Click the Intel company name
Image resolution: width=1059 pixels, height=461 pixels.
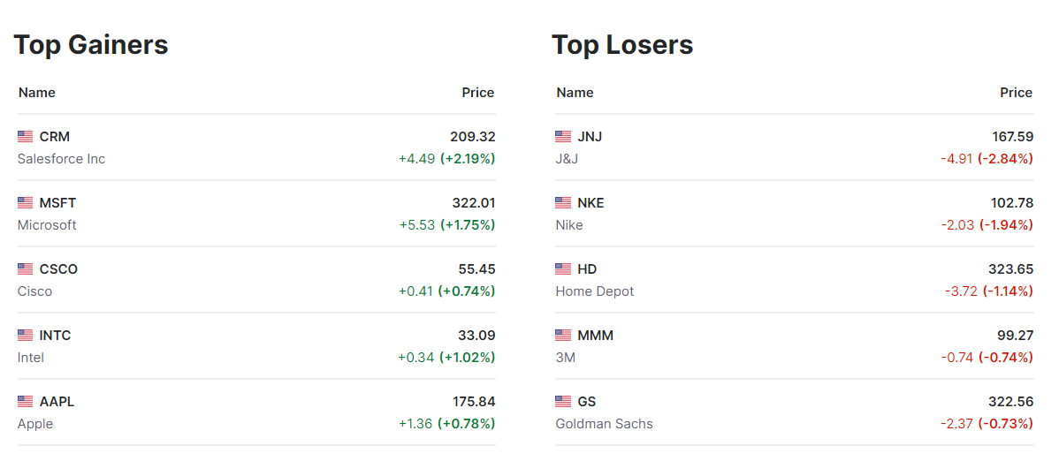point(31,358)
